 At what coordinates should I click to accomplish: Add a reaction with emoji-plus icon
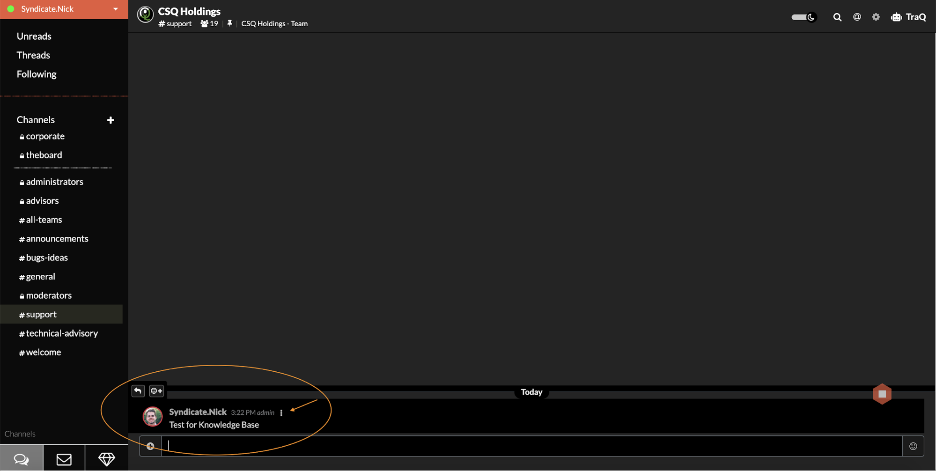tap(156, 390)
